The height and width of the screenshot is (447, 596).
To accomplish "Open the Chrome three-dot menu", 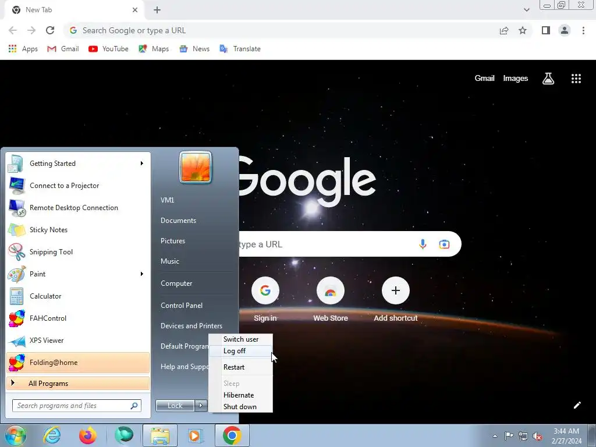I will coord(583,30).
